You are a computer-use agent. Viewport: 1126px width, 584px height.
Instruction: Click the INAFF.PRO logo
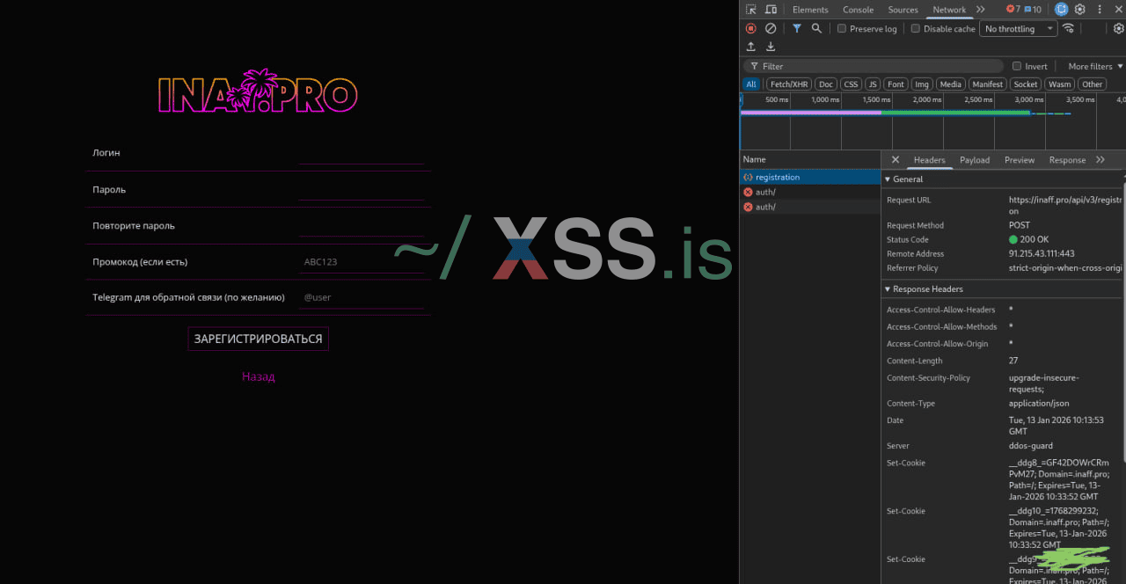pos(258,91)
